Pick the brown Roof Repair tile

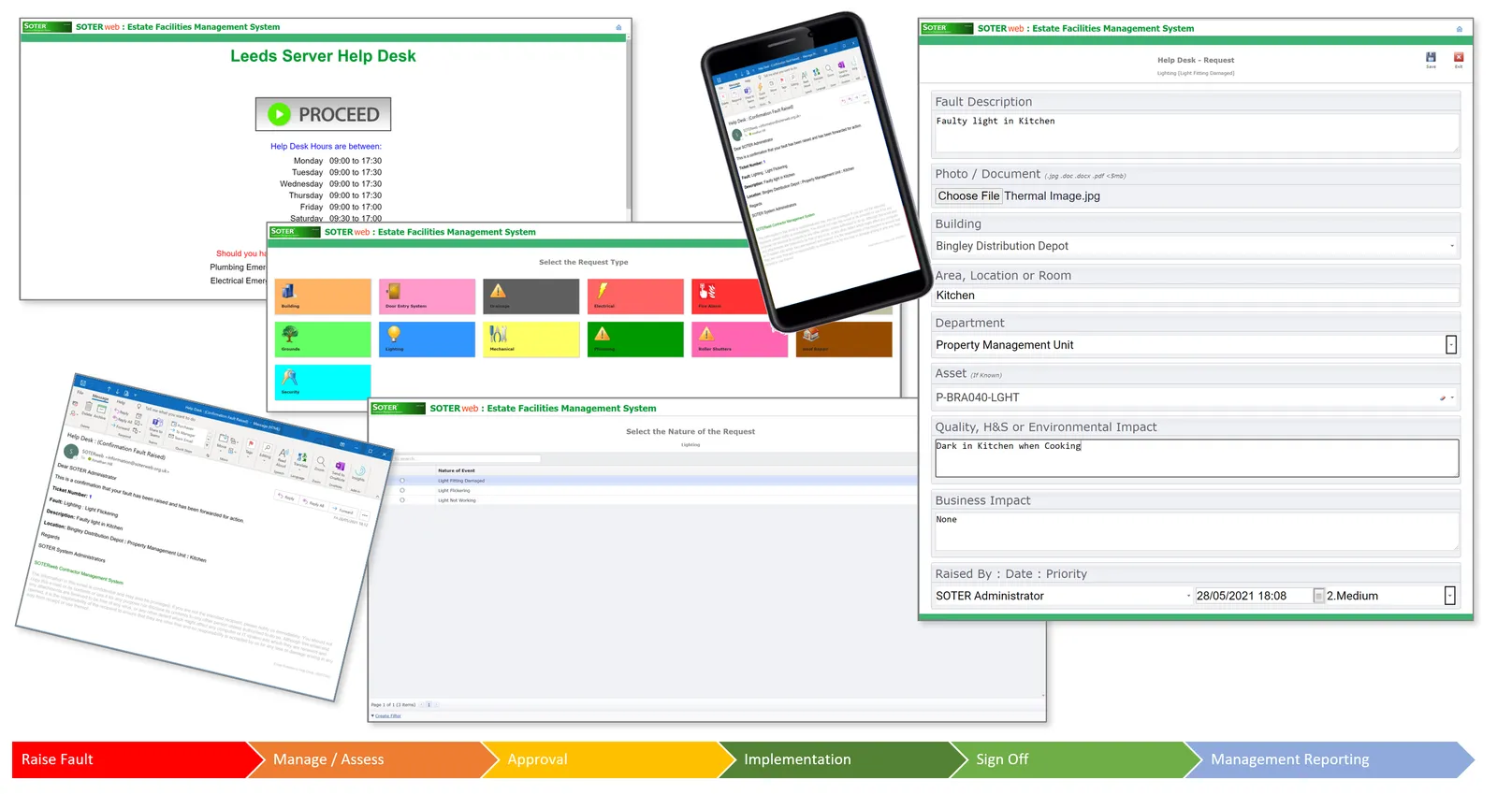point(844,339)
